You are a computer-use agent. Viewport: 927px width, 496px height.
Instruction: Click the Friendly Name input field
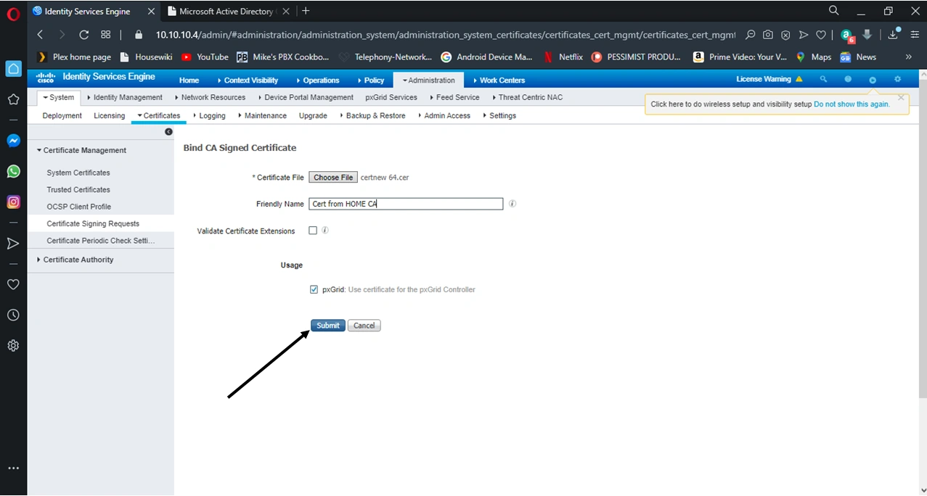(x=406, y=204)
